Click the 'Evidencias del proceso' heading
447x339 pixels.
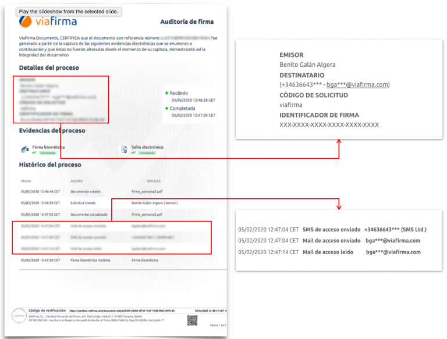point(52,130)
